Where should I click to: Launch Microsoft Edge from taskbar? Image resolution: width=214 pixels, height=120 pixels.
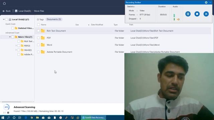(26, 118)
